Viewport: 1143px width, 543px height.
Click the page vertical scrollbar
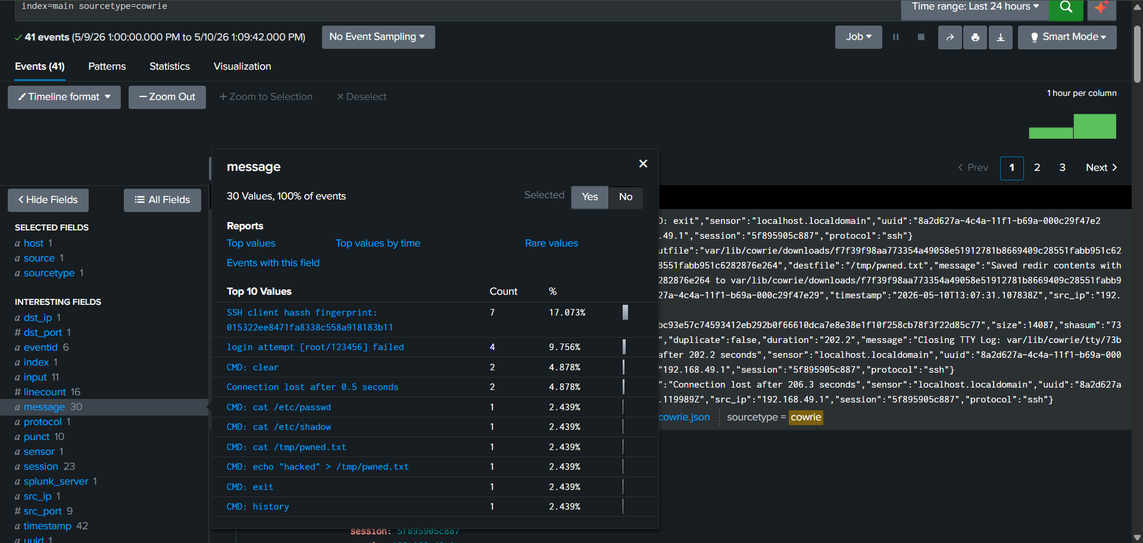point(1137,54)
